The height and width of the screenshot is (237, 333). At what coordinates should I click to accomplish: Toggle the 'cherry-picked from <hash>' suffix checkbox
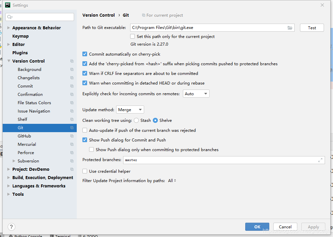[85, 64]
